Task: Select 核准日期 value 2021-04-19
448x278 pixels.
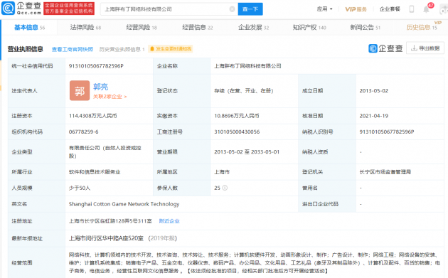Action: coord(374,116)
